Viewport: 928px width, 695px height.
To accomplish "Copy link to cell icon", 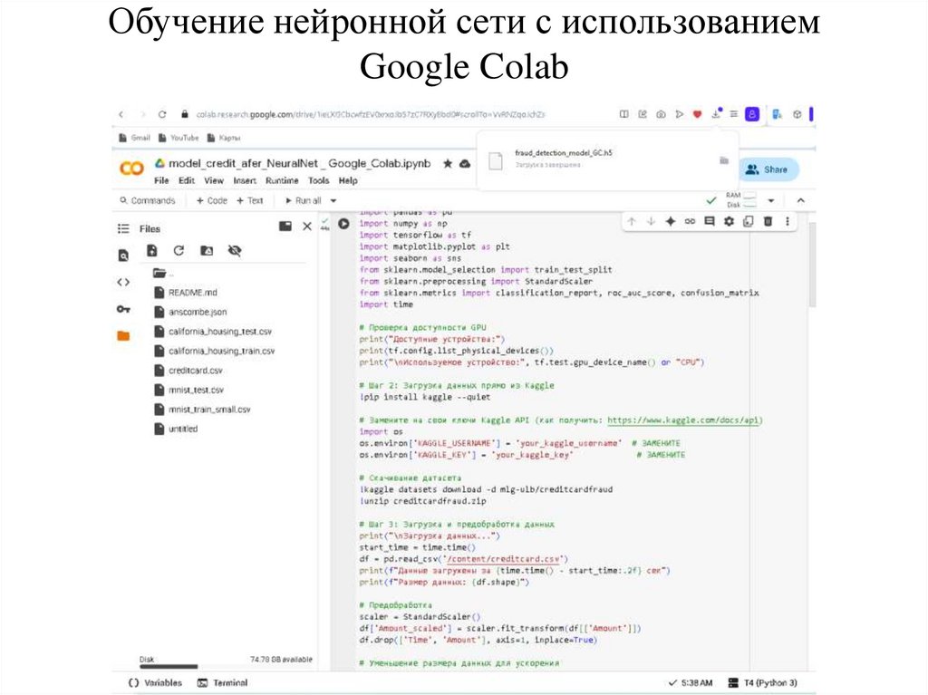I will coord(690,221).
